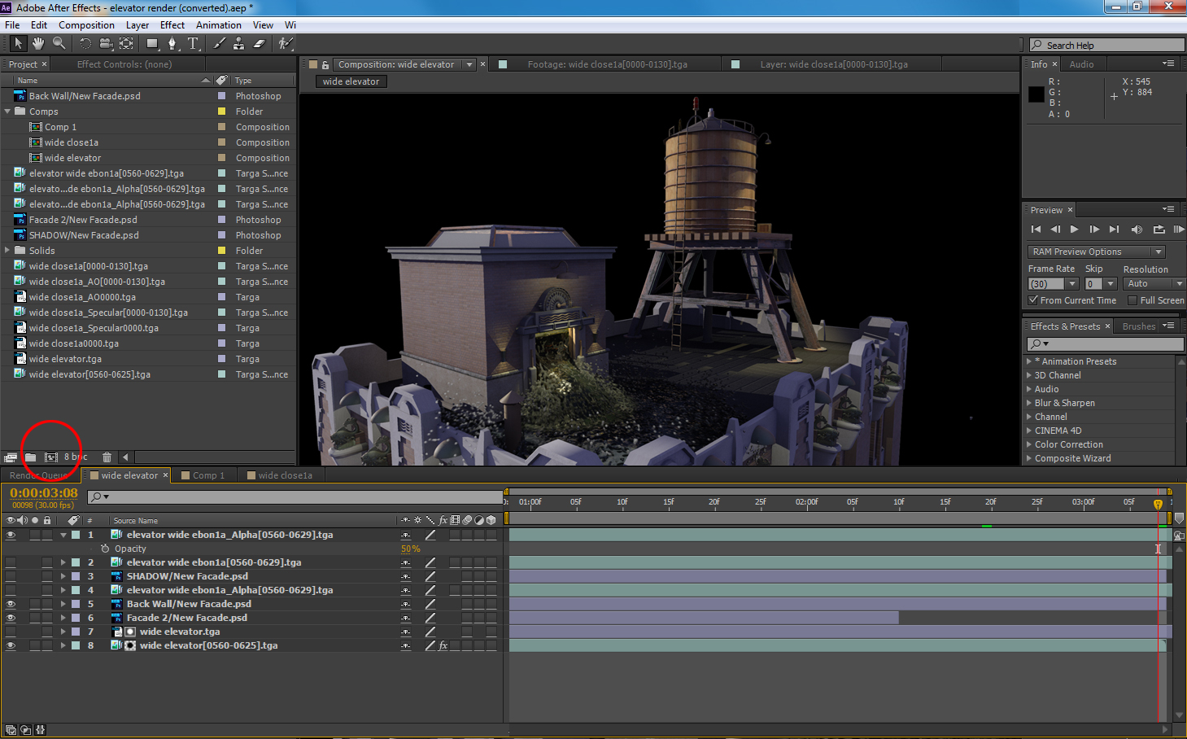Open the RAM Preview Options dropdown
The width and height of the screenshot is (1187, 739).
(x=1096, y=252)
